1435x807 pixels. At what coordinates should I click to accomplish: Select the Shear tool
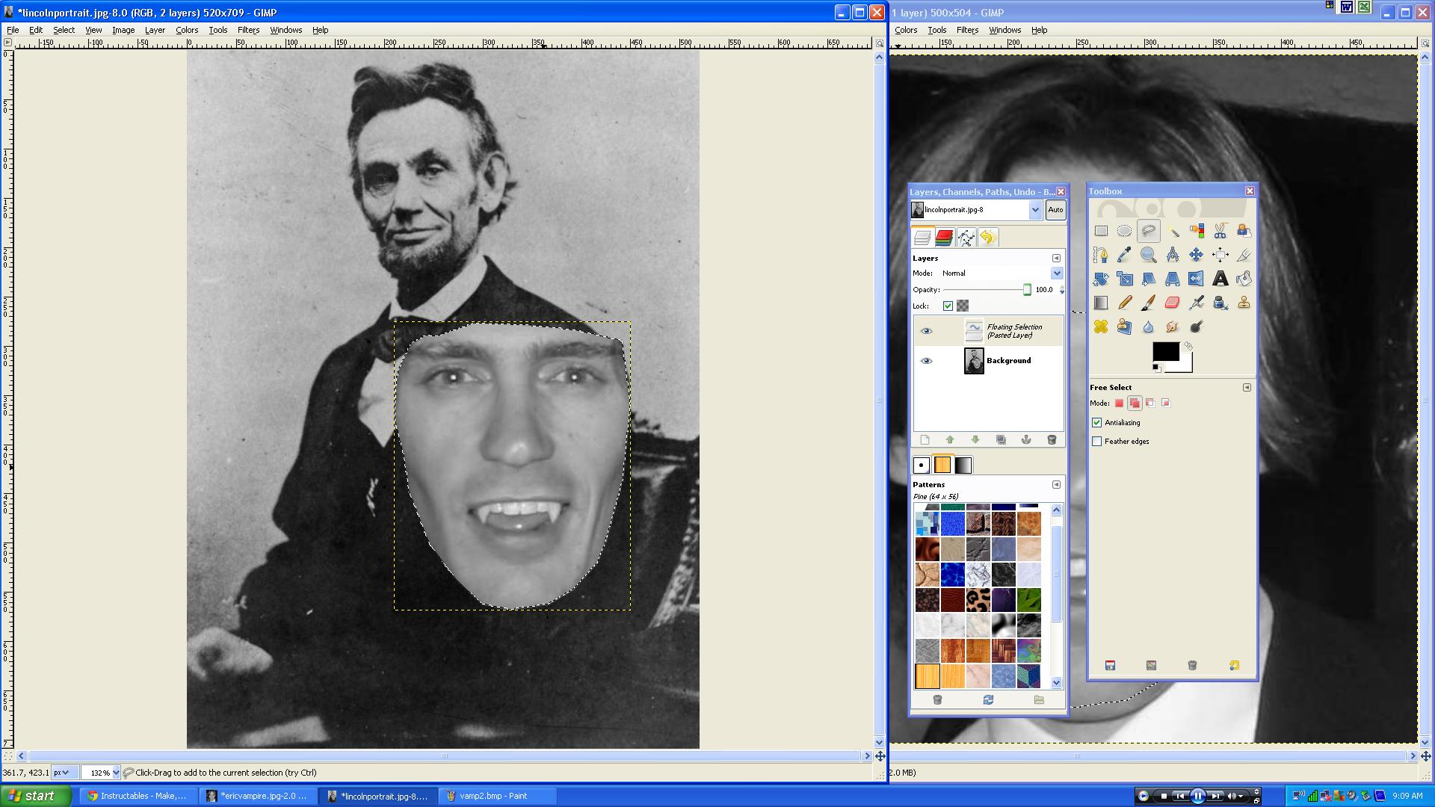pos(1149,279)
